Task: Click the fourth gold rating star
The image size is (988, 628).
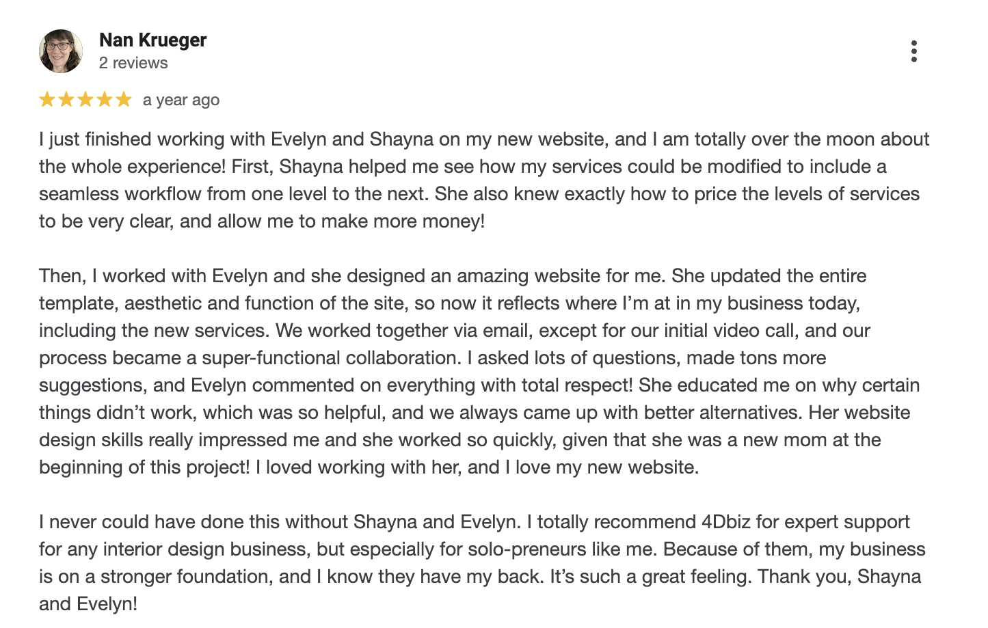Action: (x=105, y=100)
